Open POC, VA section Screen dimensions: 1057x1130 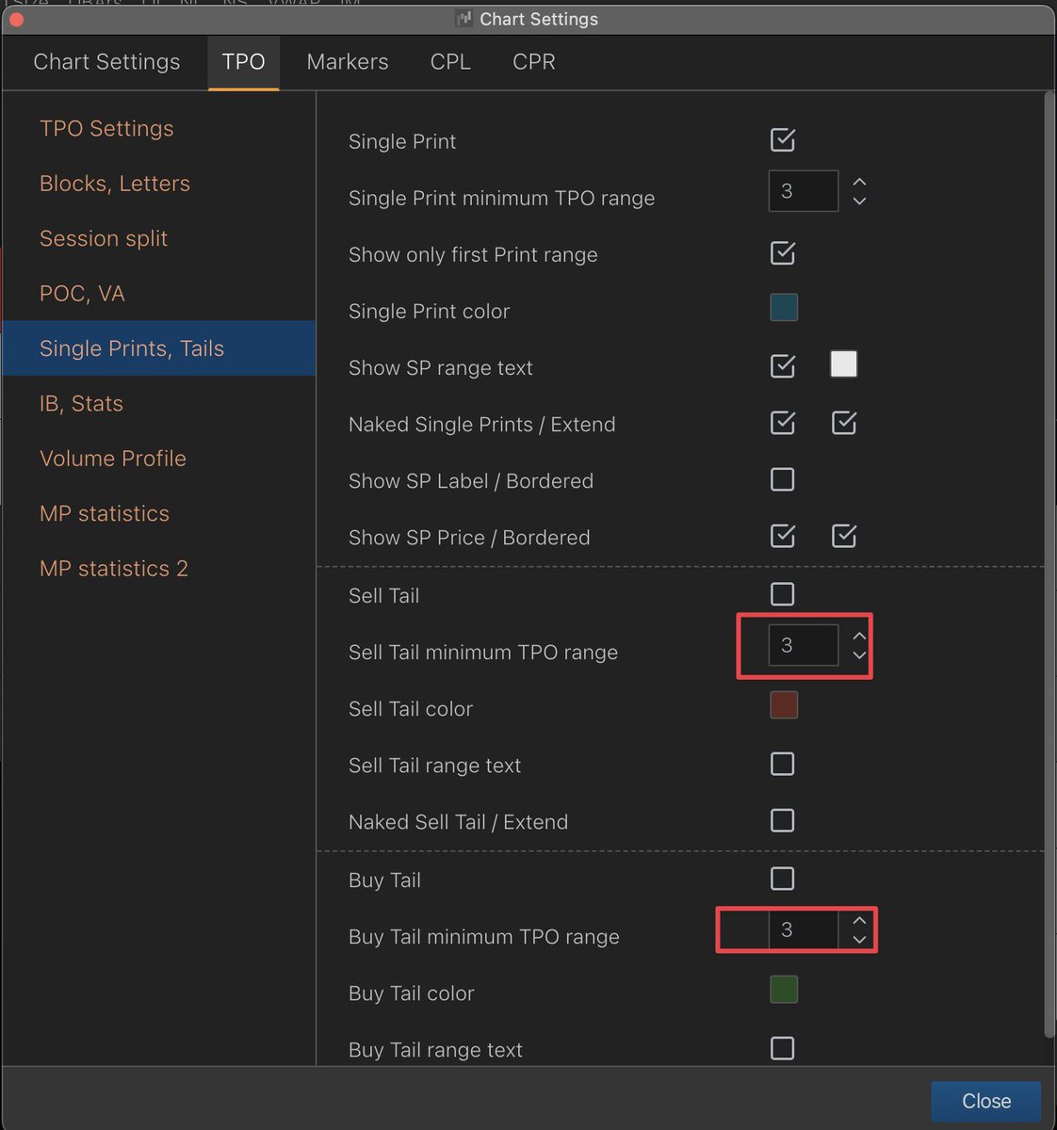pos(158,294)
